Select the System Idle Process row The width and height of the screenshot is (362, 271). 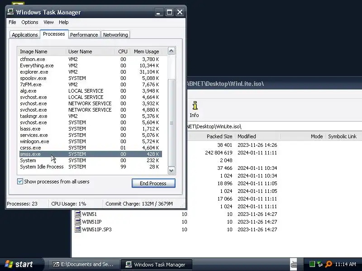[90, 167]
